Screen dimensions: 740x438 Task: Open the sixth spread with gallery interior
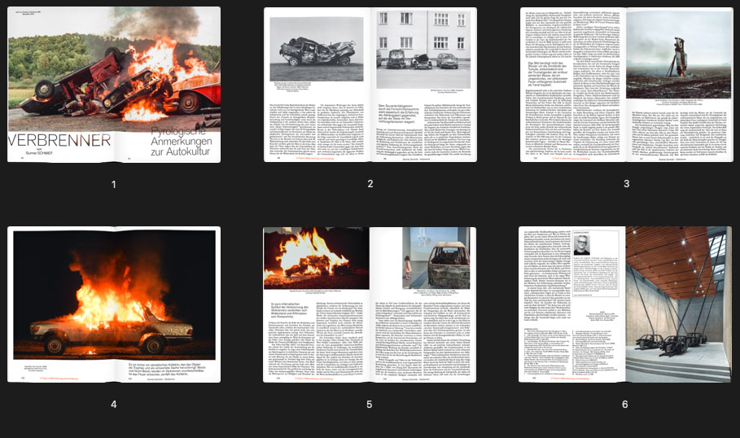pyautogui.click(x=626, y=304)
